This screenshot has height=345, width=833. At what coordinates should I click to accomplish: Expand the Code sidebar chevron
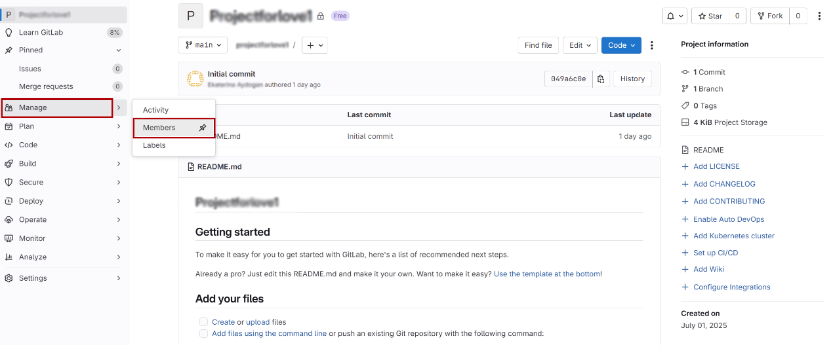[x=119, y=145]
